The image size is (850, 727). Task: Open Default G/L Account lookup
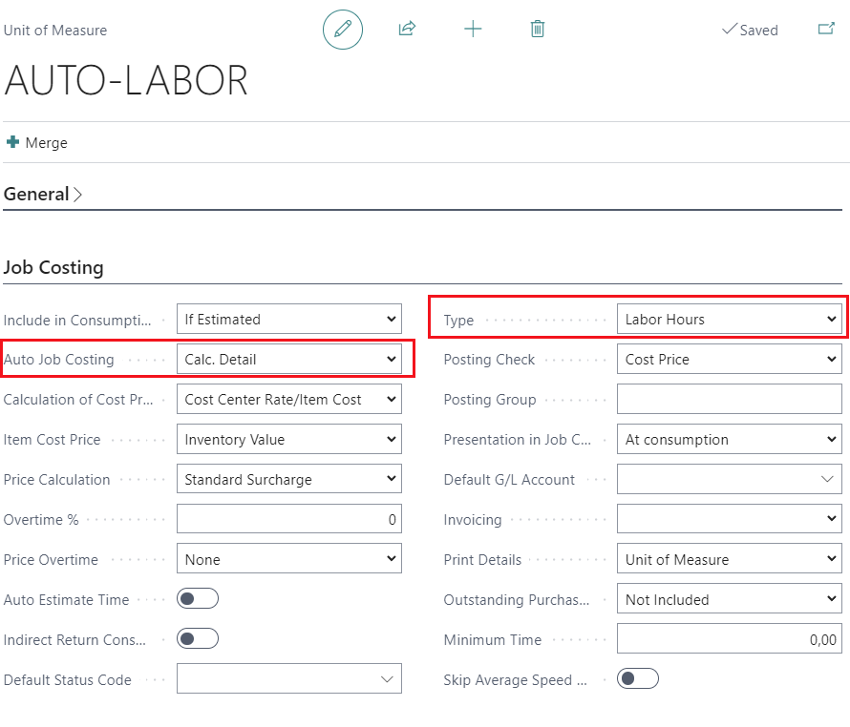(x=729, y=480)
